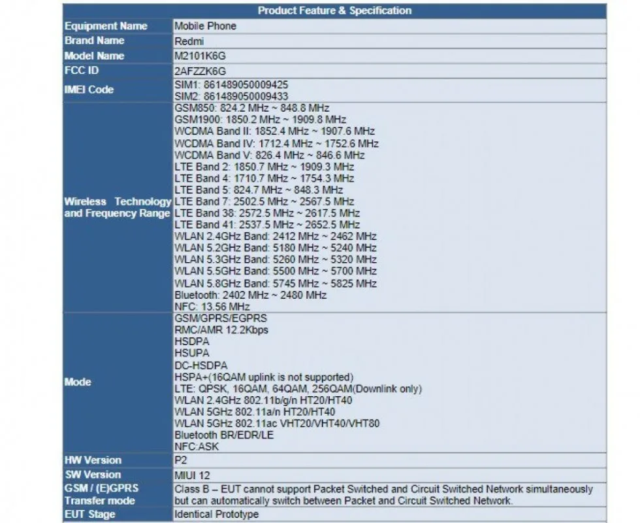Select the 'Equipment Name' label cell

click(x=118, y=26)
